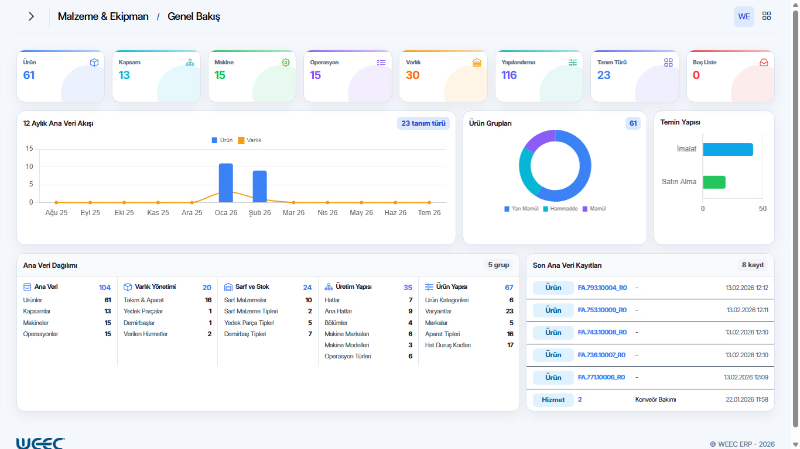Open the WE user avatar menu
This screenshot has height=449, width=800.
pos(744,16)
